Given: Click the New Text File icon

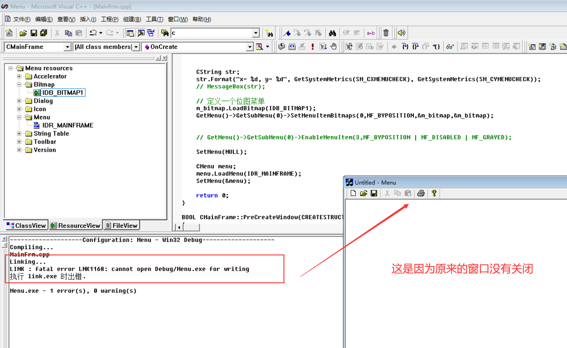Looking at the screenshot, I should click(9, 33).
